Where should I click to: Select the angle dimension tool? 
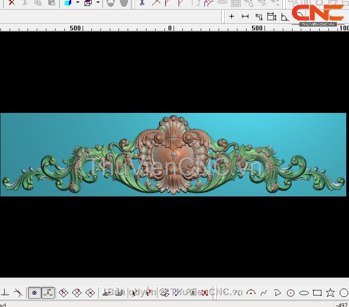285,17
